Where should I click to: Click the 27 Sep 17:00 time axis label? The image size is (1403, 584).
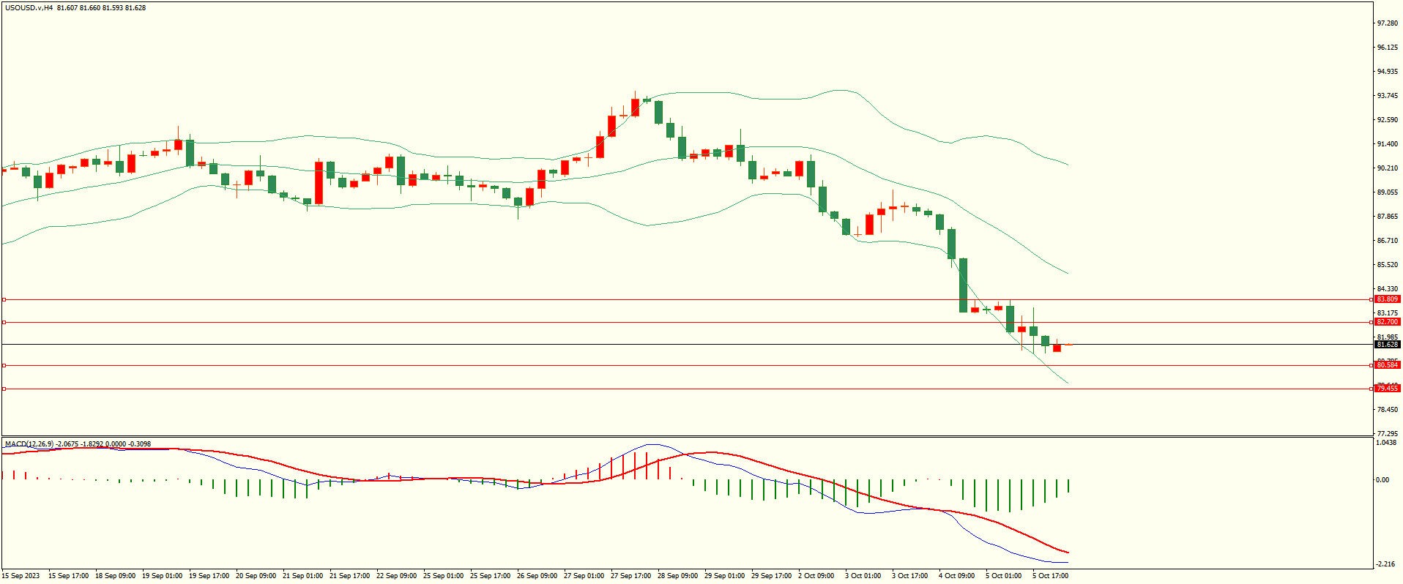click(630, 576)
